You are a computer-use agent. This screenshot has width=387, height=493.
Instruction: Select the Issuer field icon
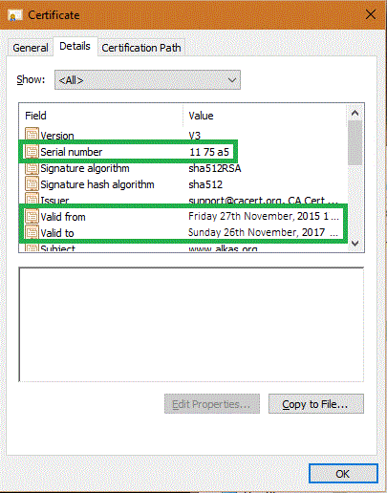32,200
